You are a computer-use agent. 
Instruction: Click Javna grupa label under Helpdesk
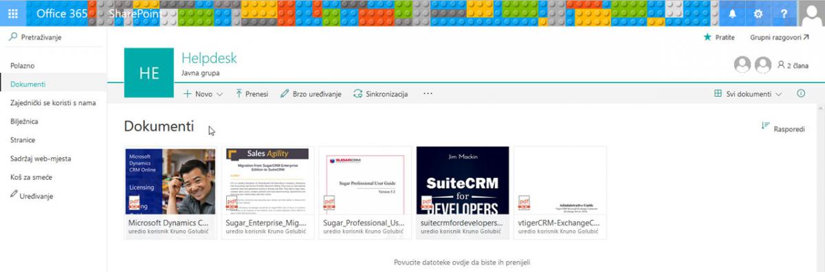[201, 73]
